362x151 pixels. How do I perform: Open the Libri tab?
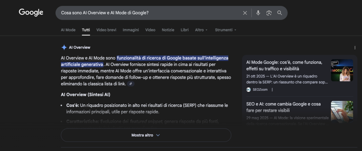point(185,30)
